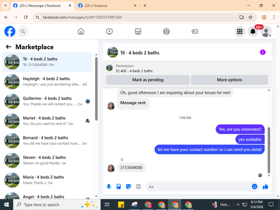Image resolution: width=280 pixels, height=210 pixels.
Task: Click the install app icon in address bar
Action: pyautogui.click(x=241, y=17)
